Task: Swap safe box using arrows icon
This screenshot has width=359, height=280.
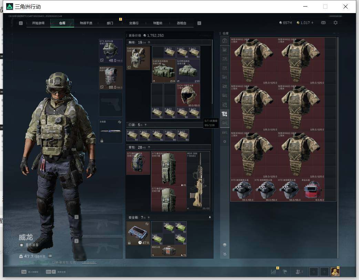Action: pyautogui.click(x=147, y=224)
